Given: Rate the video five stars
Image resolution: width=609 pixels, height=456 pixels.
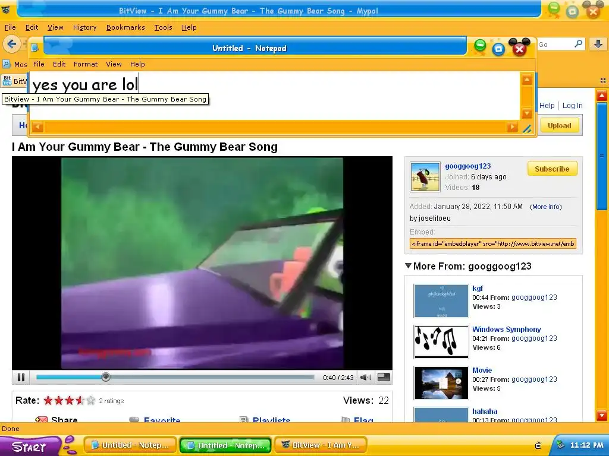Looking at the screenshot, I should pos(90,401).
